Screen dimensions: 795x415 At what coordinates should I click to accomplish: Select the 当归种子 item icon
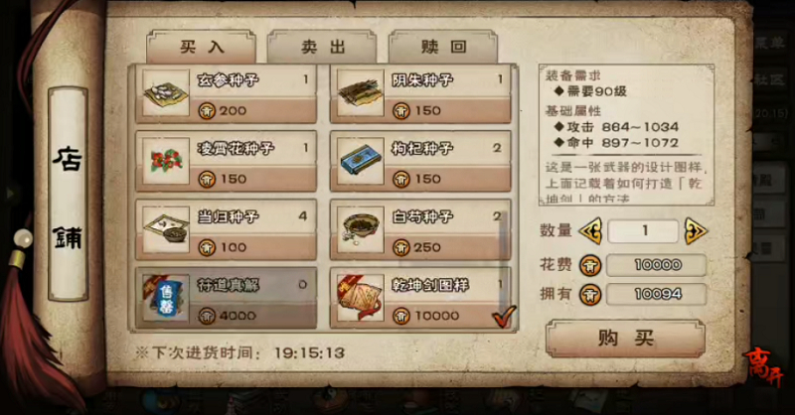coord(166,229)
